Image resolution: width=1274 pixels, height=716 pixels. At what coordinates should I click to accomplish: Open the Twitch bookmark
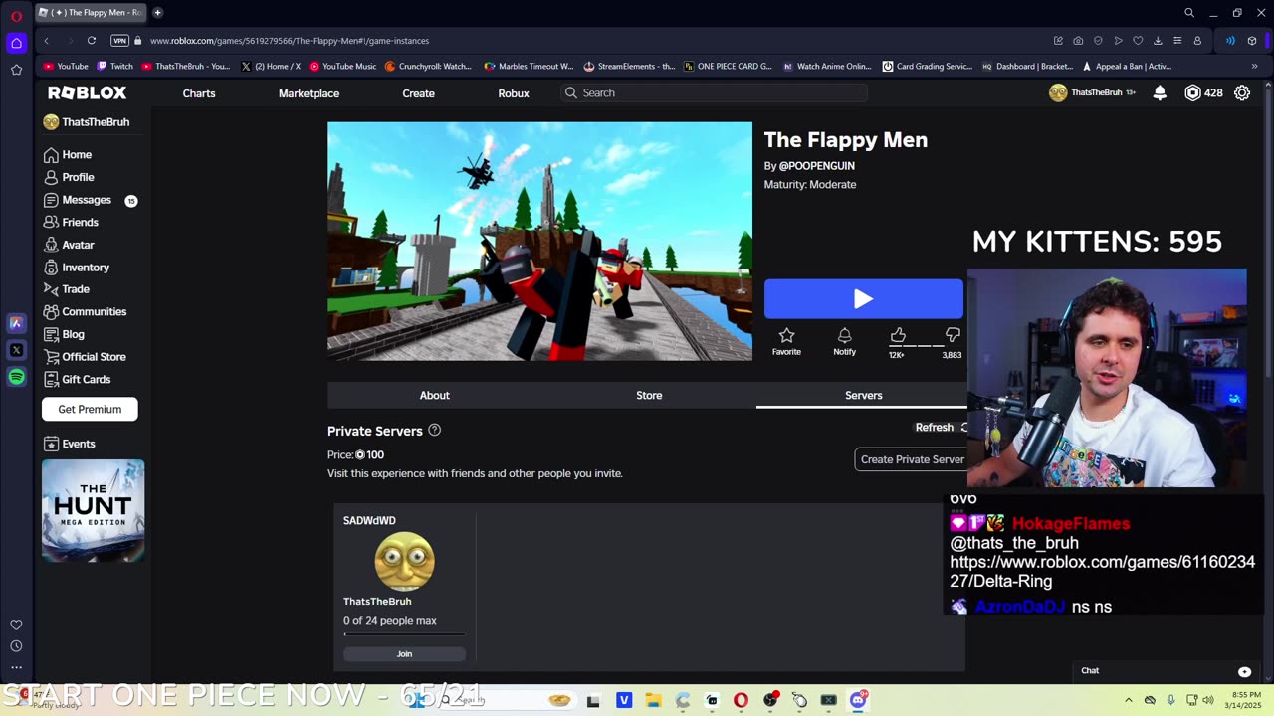114,67
